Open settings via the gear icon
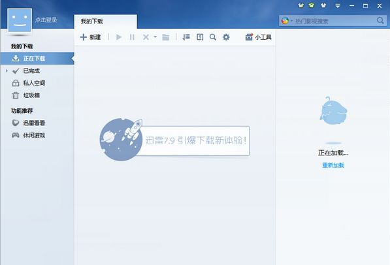 (x=226, y=37)
